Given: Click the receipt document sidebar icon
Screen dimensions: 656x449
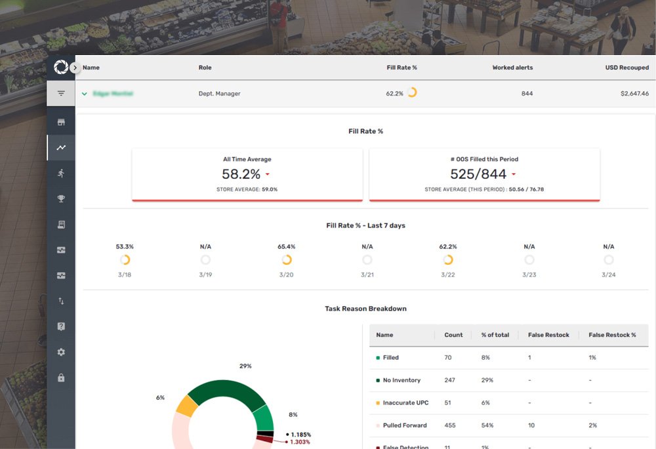Looking at the screenshot, I should click(x=61, y=225).
